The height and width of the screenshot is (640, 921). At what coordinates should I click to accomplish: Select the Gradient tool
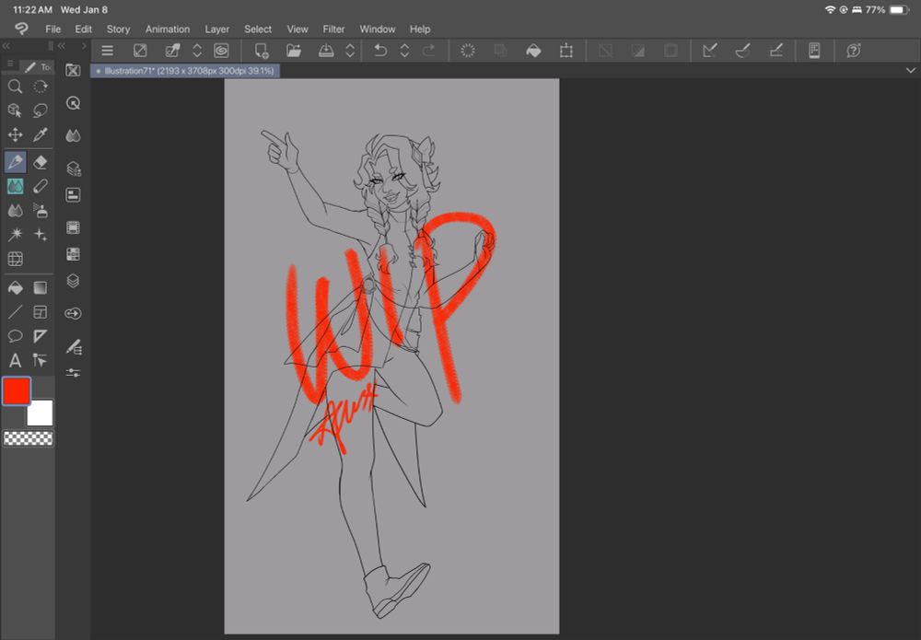[x=40, y=287]
